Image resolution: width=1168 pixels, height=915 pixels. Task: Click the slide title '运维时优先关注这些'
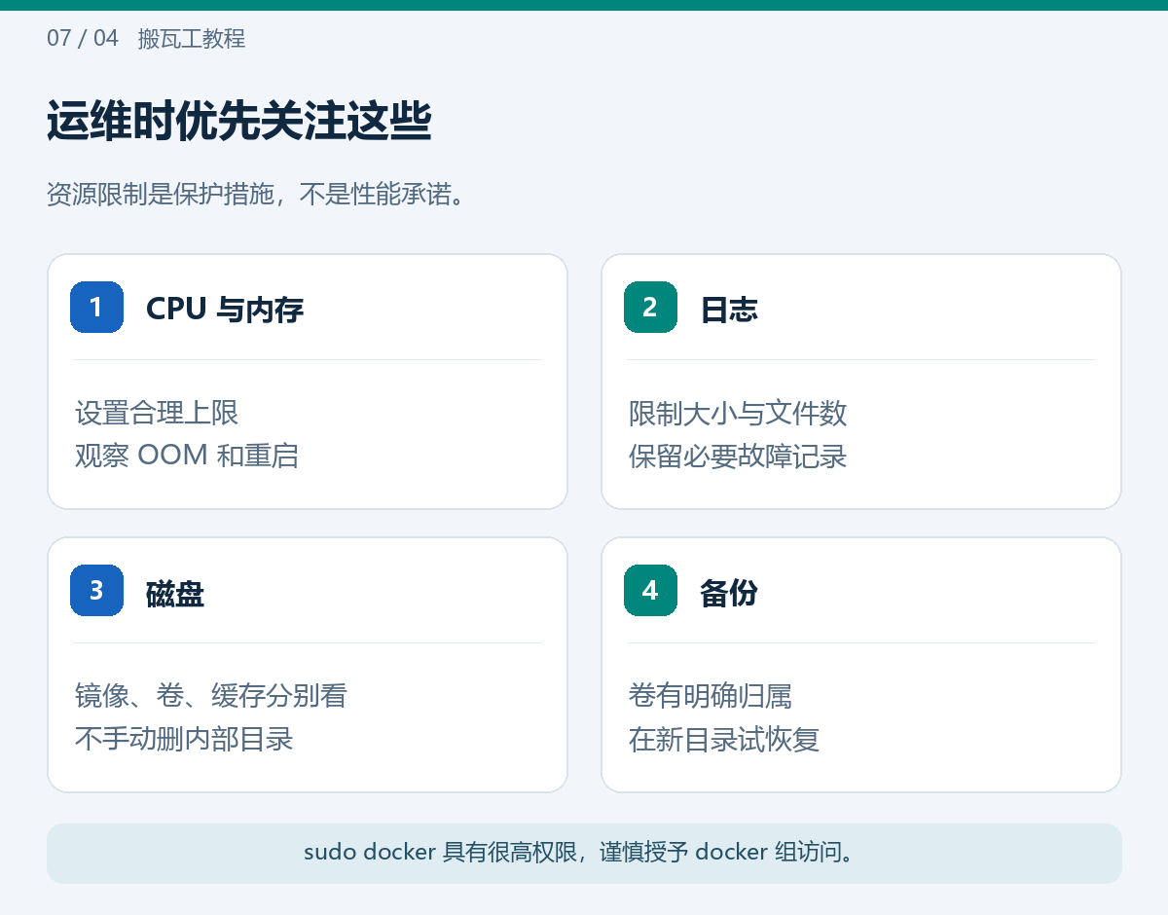point(239,122)
